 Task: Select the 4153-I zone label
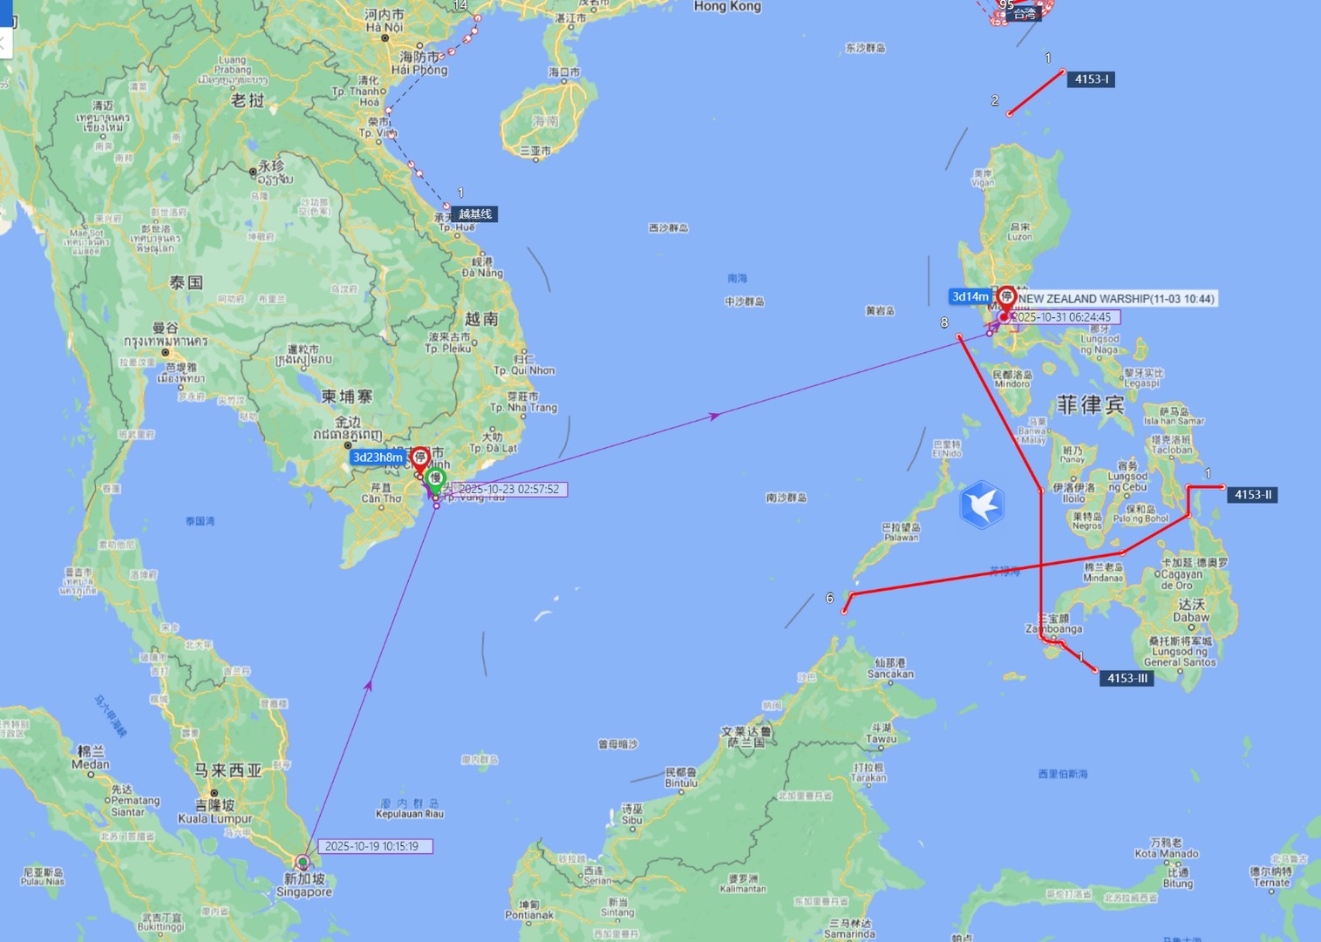tap(1091, 79)
